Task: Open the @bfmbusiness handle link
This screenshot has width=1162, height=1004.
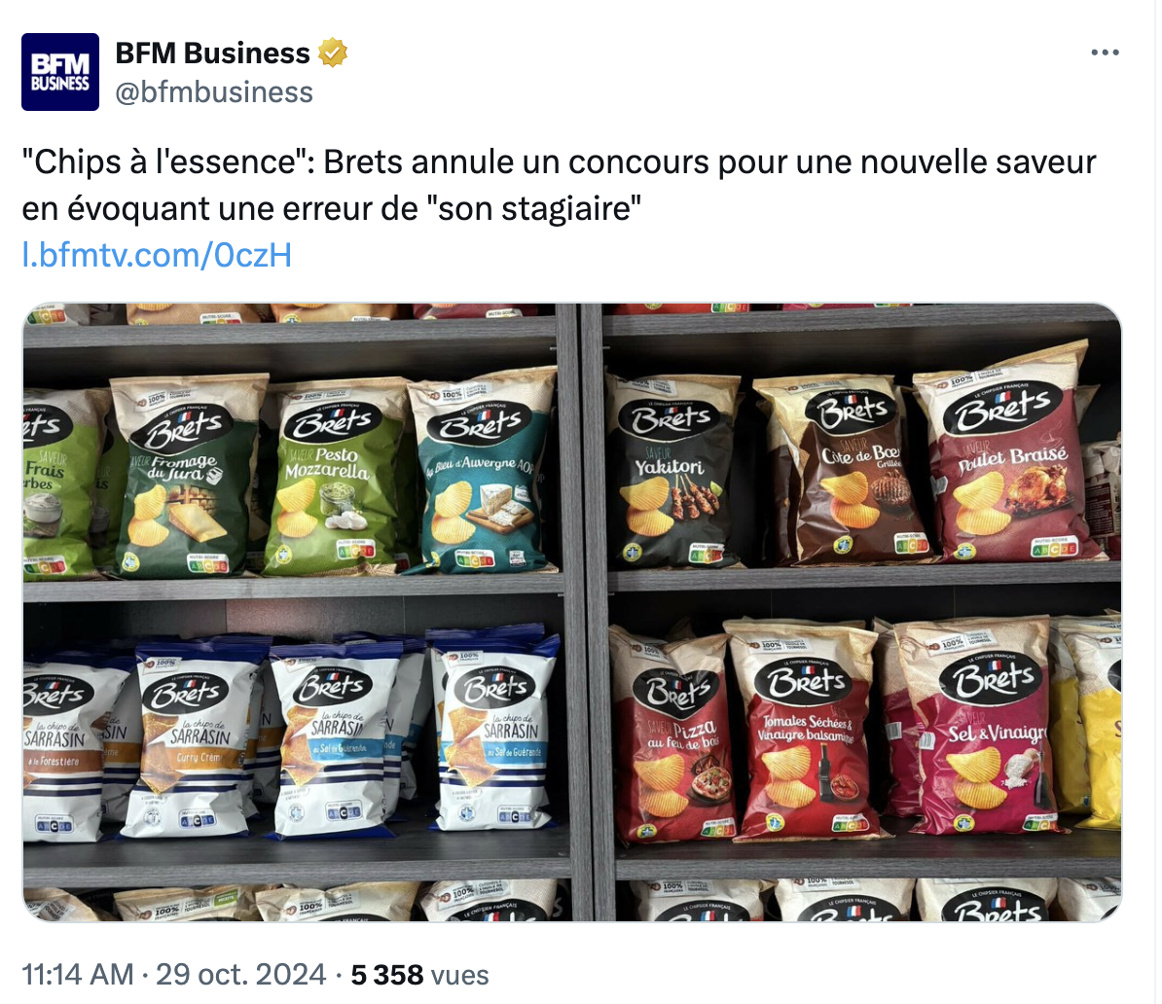Action: pyautogui.click(x=214, y=92)
